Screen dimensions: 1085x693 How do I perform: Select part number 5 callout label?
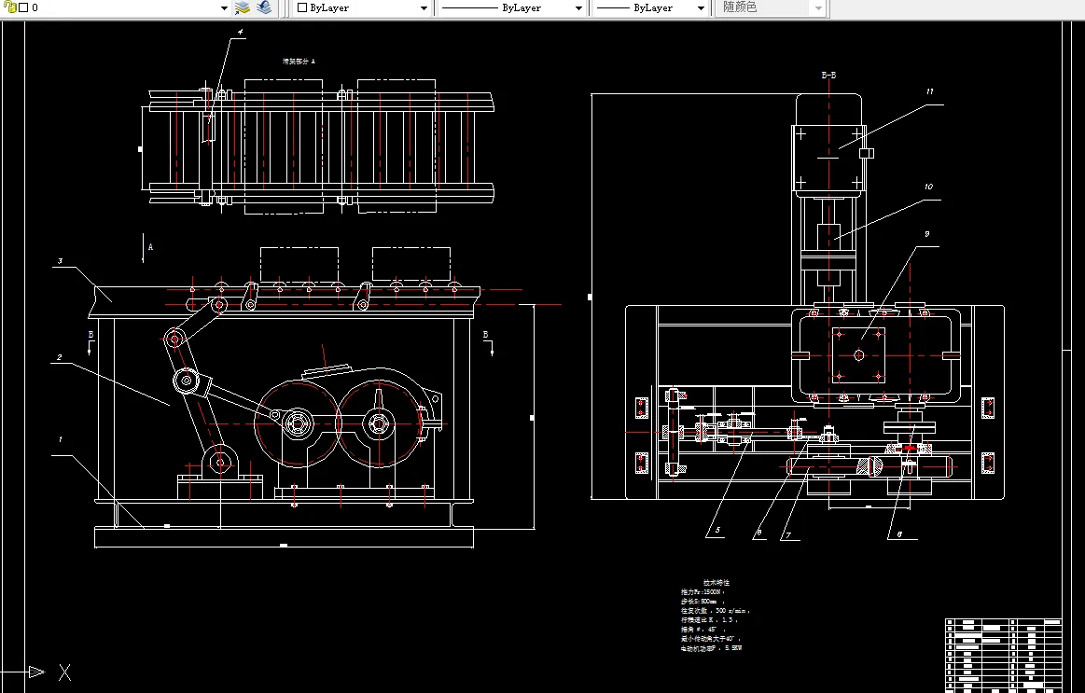pos(717,530)
